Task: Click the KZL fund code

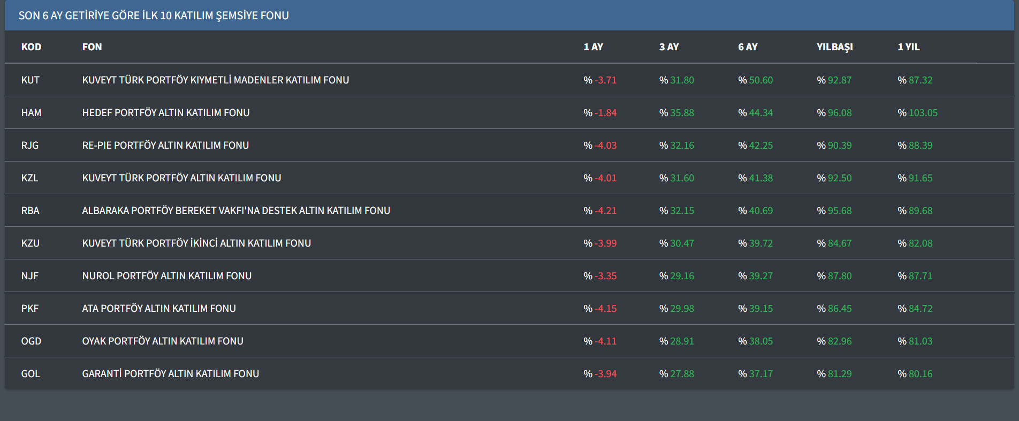Action: tap(29, 178)
